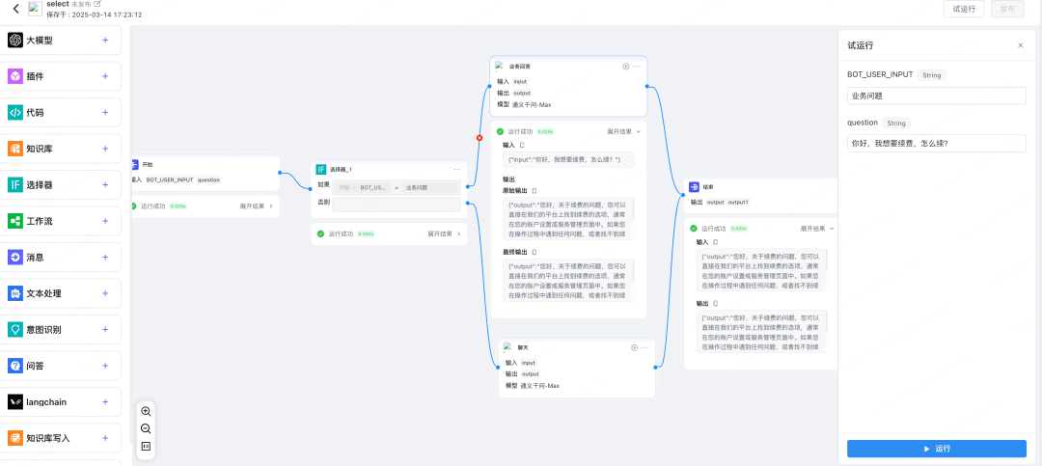Click the orange 知识库 icon

point(15,149)
